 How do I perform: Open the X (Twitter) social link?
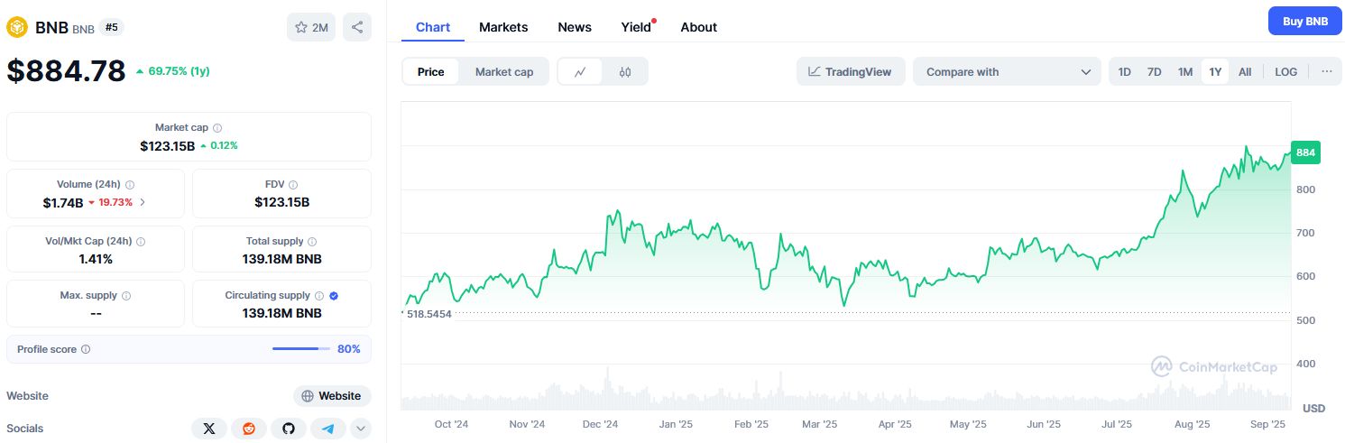click(x=209, y=429)
